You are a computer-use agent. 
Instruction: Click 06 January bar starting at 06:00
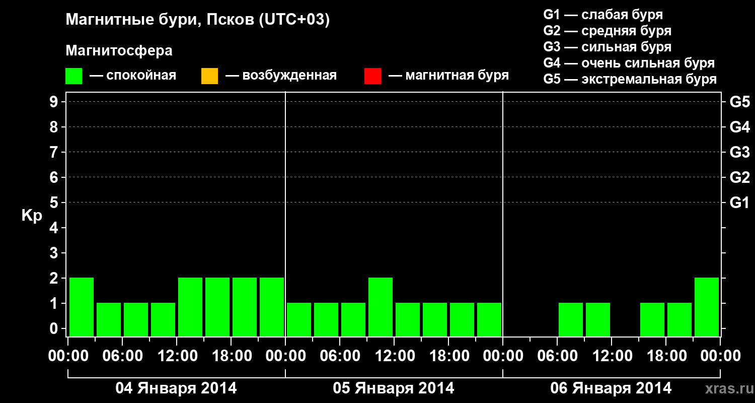coord(571,319)
